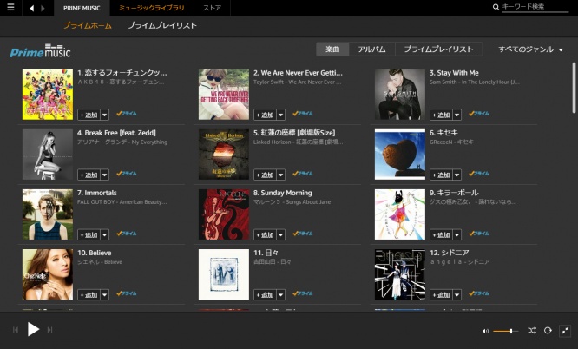
Task: Select プライムプレイリスト in sub-navigation
Action: pyautogui.click(x=162, y=25)
